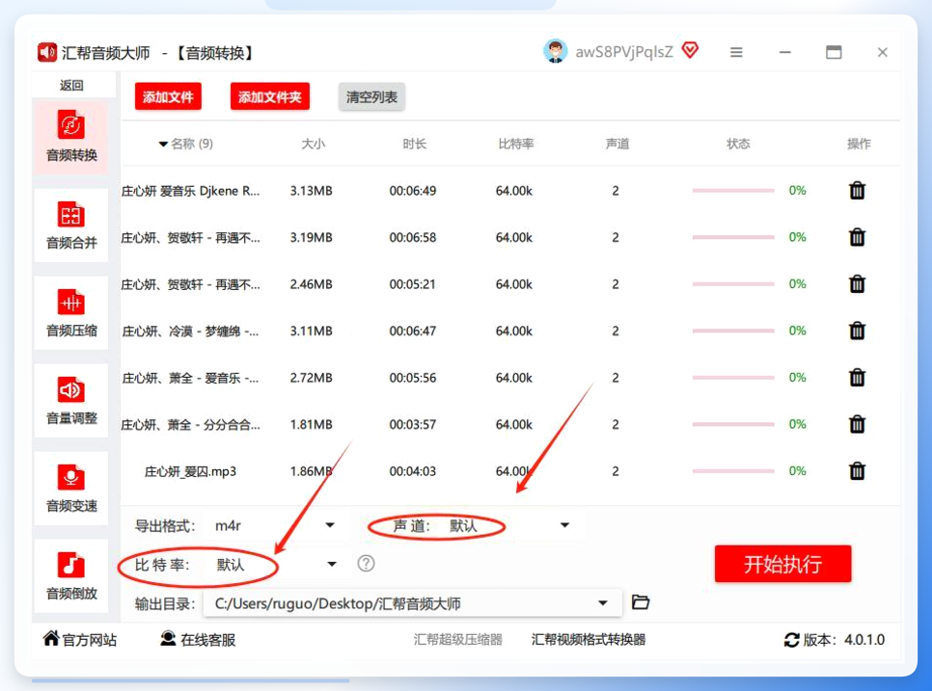
Task: Click the 返回 back tab
Action: pos(71,85)
